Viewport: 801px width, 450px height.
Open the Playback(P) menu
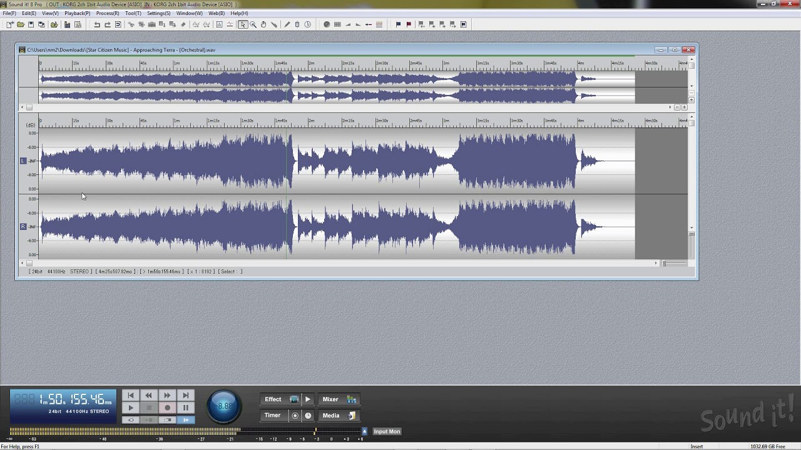pos(78,13)
